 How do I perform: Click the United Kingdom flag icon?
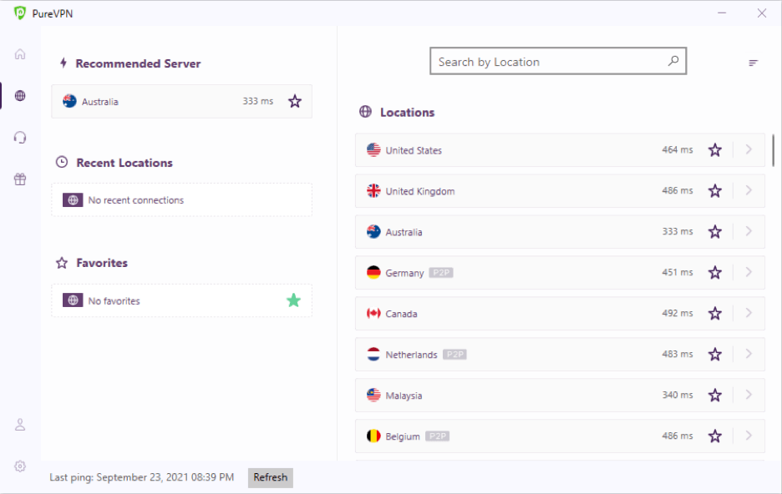(373, 191)
